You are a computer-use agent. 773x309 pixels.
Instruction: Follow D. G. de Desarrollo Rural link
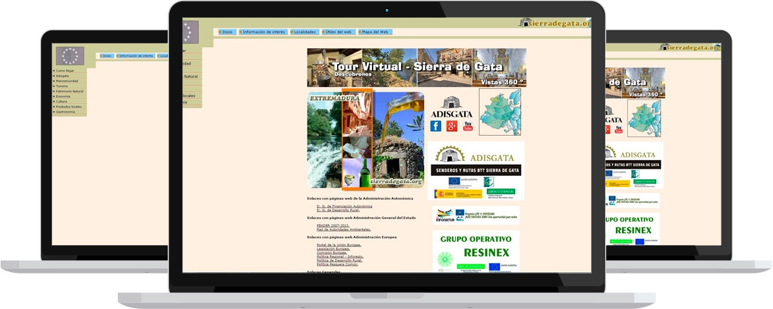point(338,210)
